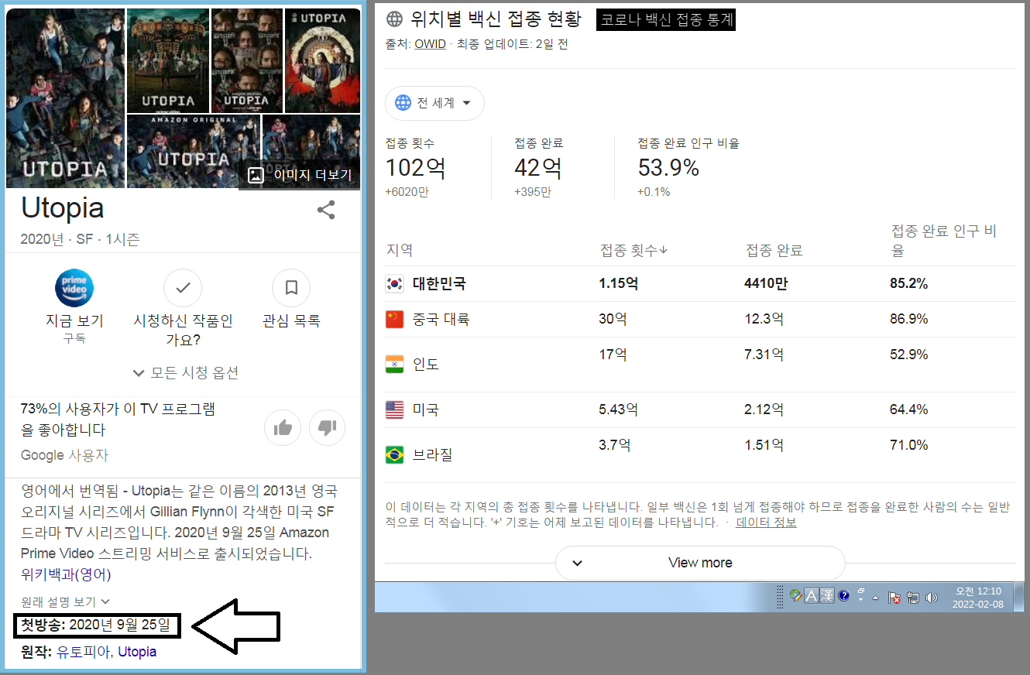This screenshot has height=675, width=1030.
Task: Open the Prime Video watch-now icon
Action: point(74,289)
